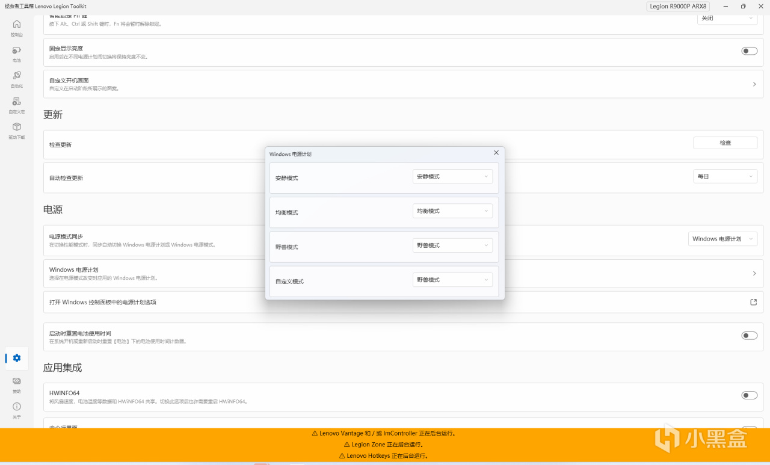Click the Lenovo Vantage background warning message
Image resolution: width=770 pixels, height=465 pixels.
pyautogui.click(x=384, y=433)
